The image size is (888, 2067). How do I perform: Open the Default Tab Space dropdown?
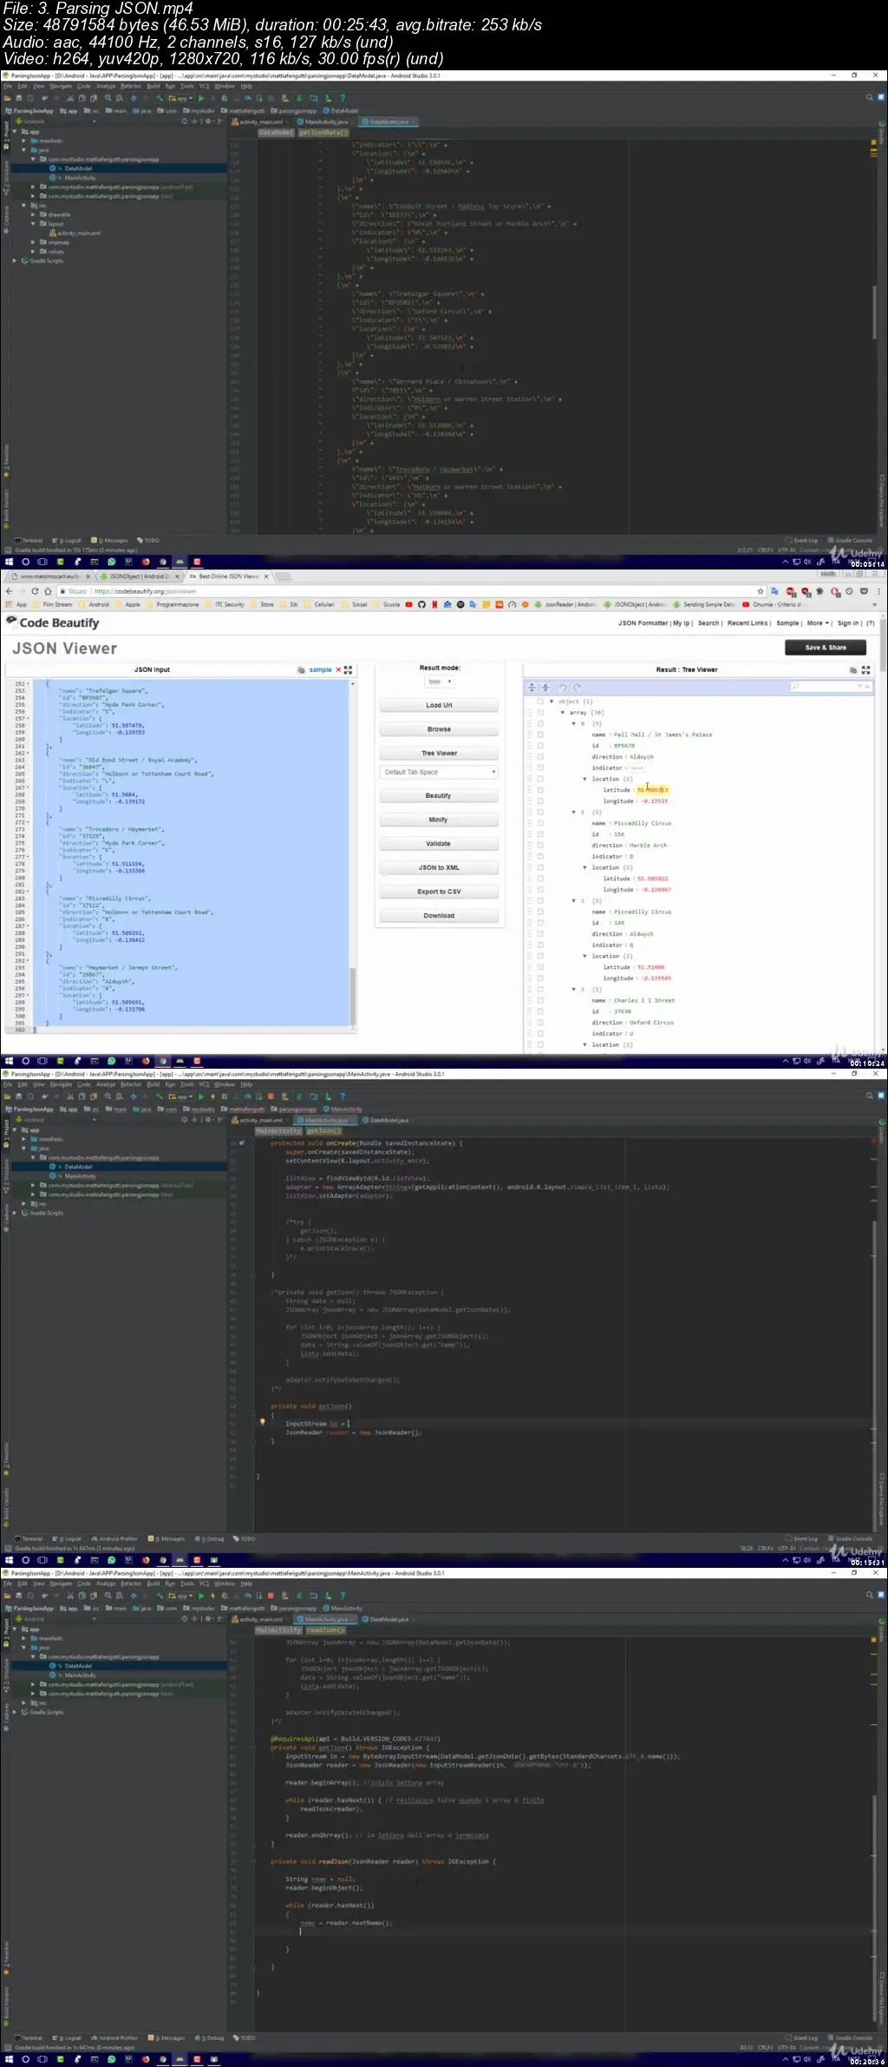[x=438, y=772]
